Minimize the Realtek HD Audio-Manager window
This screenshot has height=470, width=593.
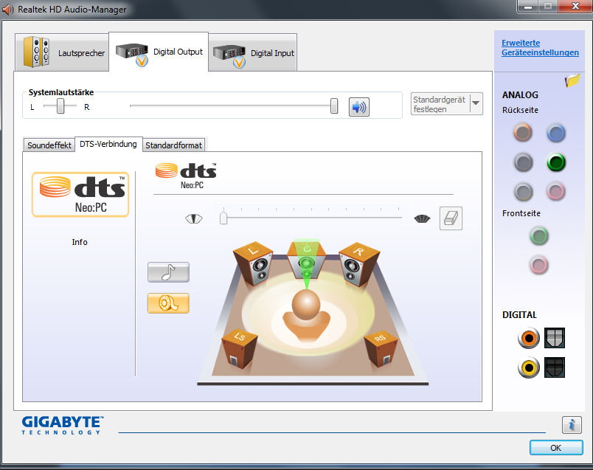pos(528,7)
